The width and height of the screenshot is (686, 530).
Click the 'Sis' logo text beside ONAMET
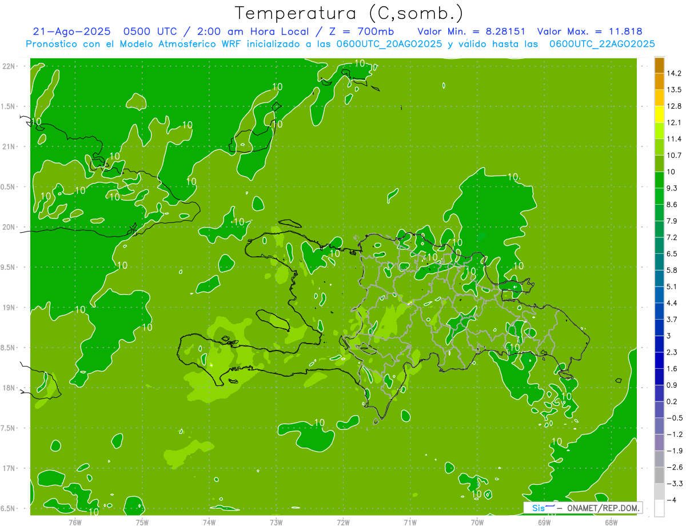tap(539, 508)
